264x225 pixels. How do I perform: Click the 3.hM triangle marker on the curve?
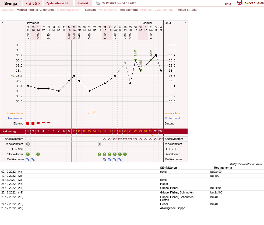[151, 60]
